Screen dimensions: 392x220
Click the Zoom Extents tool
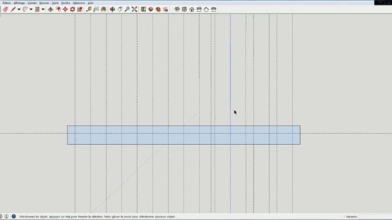point(135,9)
